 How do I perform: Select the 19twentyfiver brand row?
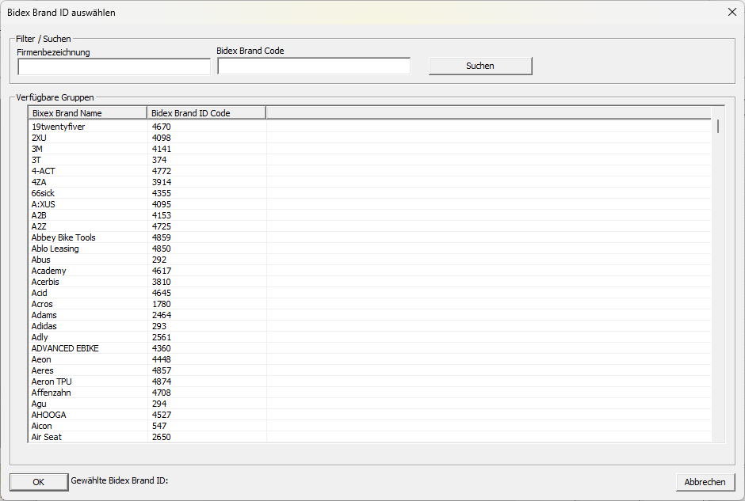369,127
